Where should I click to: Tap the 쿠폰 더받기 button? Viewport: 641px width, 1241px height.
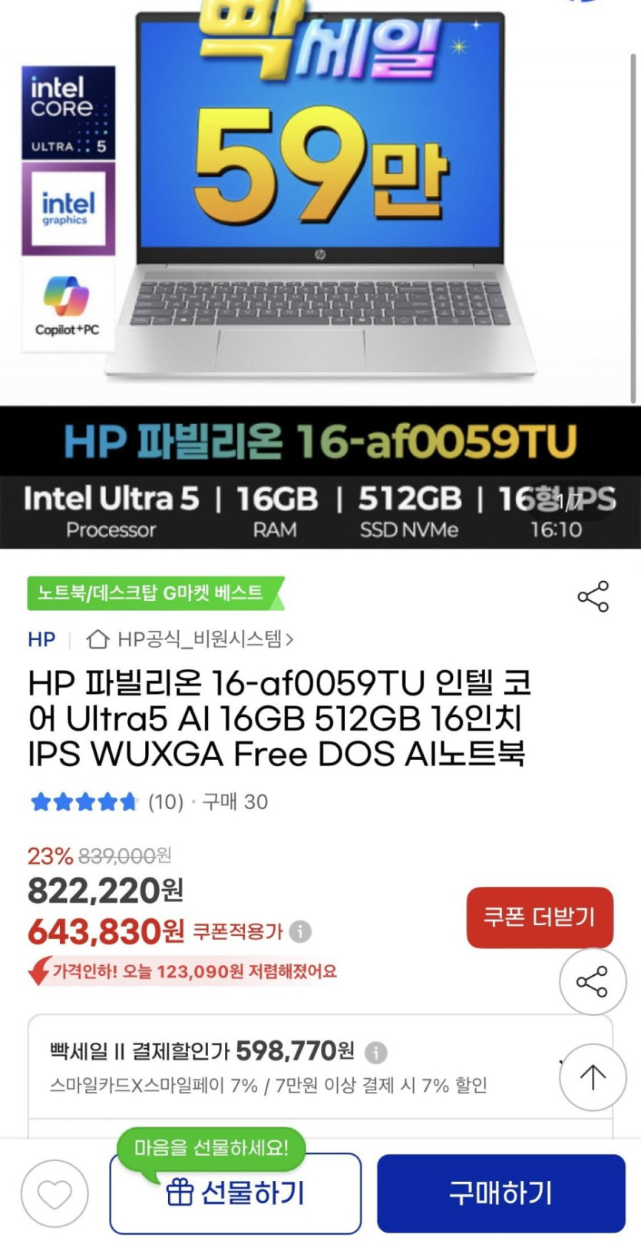540,917
